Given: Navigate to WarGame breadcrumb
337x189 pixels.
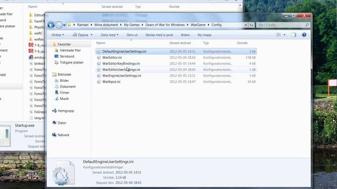Looking at the screenshot, I should [x=198, y=25].
